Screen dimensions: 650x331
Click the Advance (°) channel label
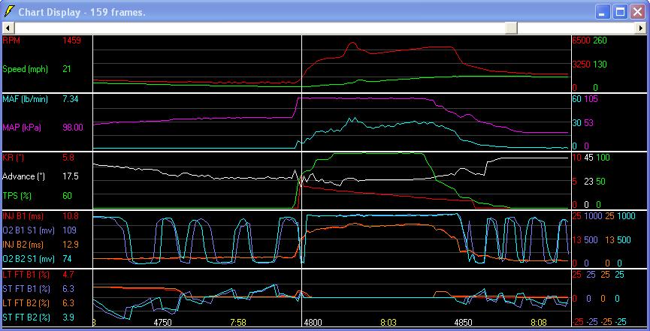click(x=25, y=176)
